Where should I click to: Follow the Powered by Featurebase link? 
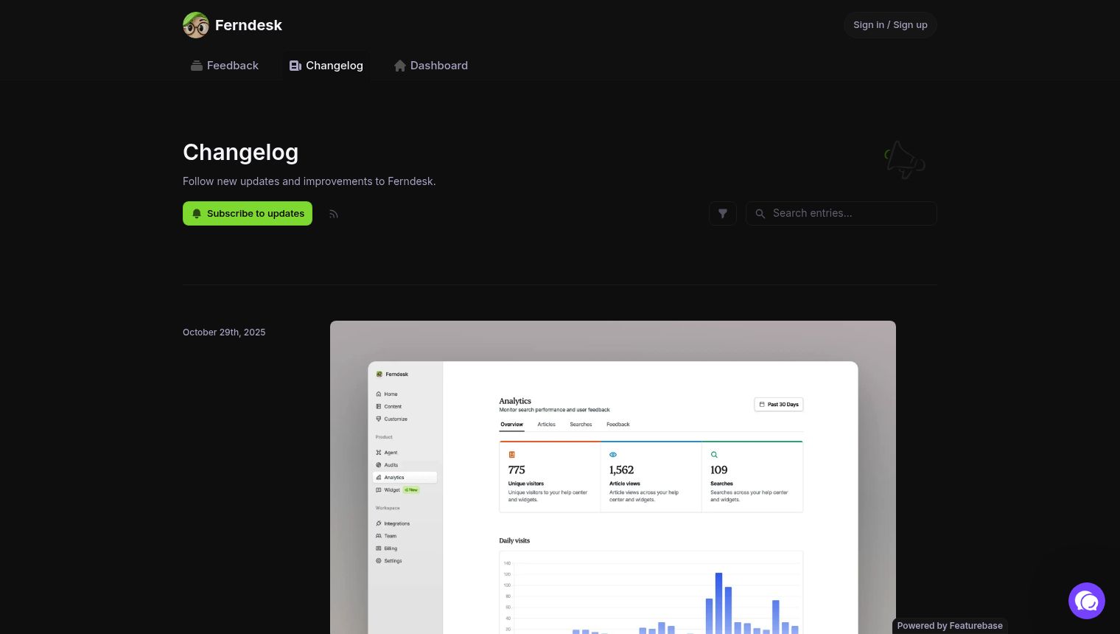click(x=950, y=625)
